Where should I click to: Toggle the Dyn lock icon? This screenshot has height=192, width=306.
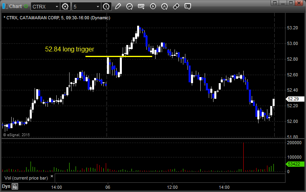click(x=14, y=186)
